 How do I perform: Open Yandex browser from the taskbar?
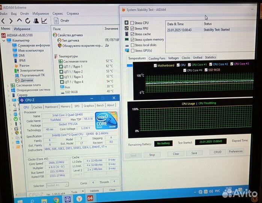tap(79, 198)
